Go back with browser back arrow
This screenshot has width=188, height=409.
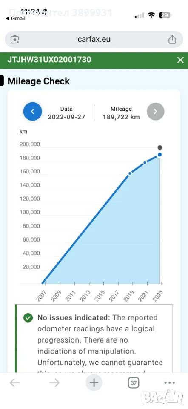[x=15, y=383]
